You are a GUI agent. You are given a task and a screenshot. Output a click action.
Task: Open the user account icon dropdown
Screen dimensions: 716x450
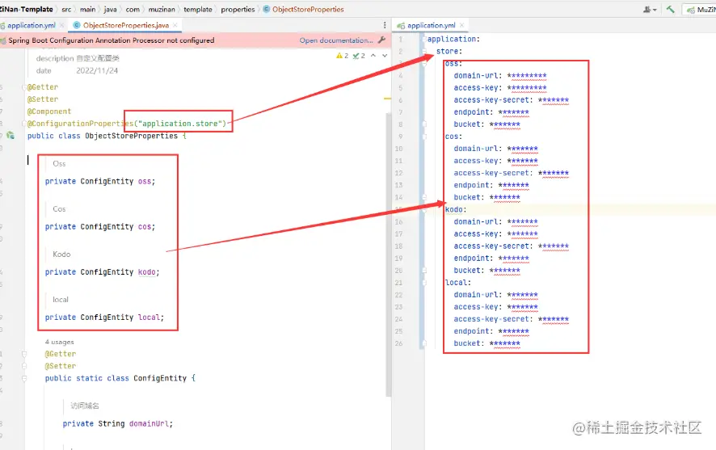click(650, 9)
